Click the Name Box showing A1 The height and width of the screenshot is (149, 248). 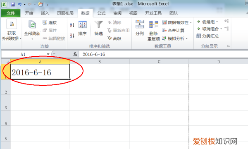[x=24, y=54]
